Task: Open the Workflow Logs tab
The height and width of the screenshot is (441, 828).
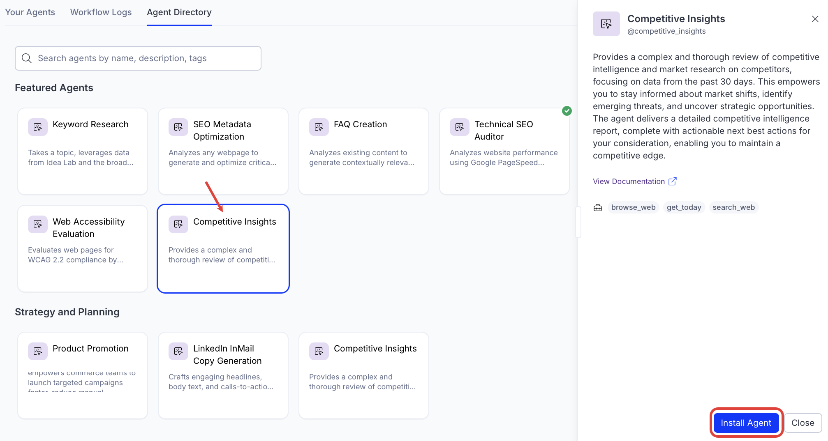Action: [101, 12]
